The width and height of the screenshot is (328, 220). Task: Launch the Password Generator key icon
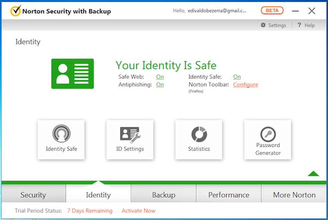pos(268,134)
